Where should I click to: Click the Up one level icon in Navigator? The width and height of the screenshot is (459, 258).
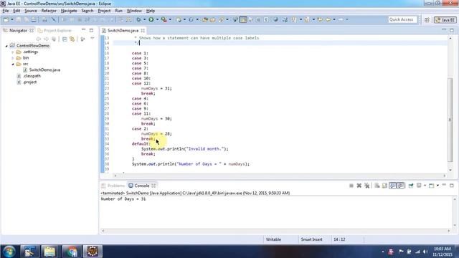54,39
